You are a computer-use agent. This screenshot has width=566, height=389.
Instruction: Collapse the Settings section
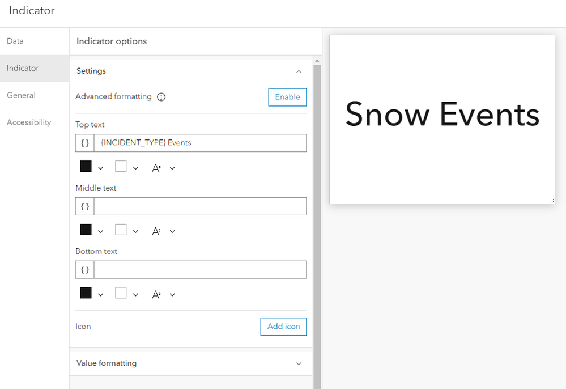299,71
